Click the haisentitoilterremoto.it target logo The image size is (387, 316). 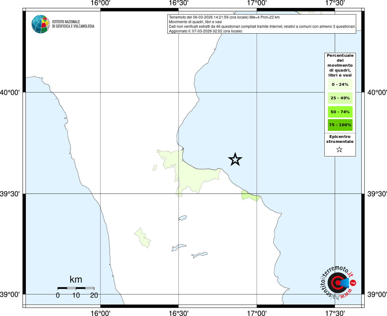[x=338, y=283]
